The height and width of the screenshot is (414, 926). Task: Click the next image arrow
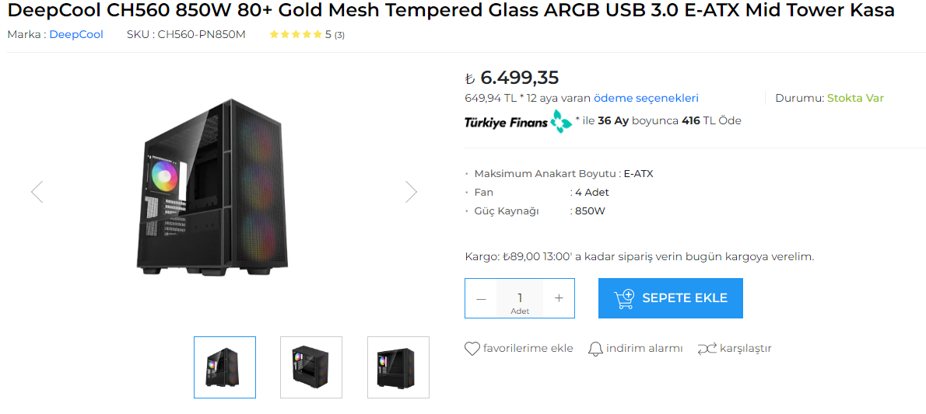tap(411, 192)
